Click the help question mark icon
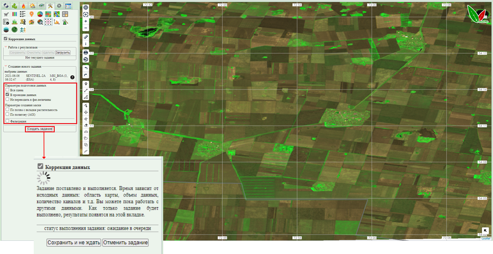 pyautogui.click(x=72, y=77)
